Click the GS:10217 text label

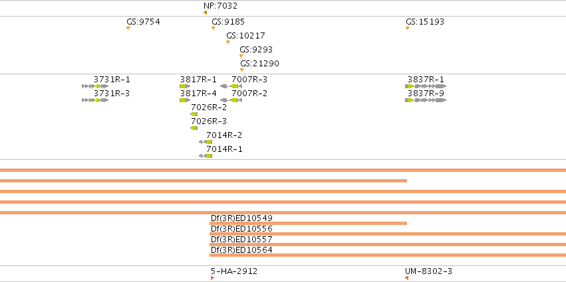246,36
